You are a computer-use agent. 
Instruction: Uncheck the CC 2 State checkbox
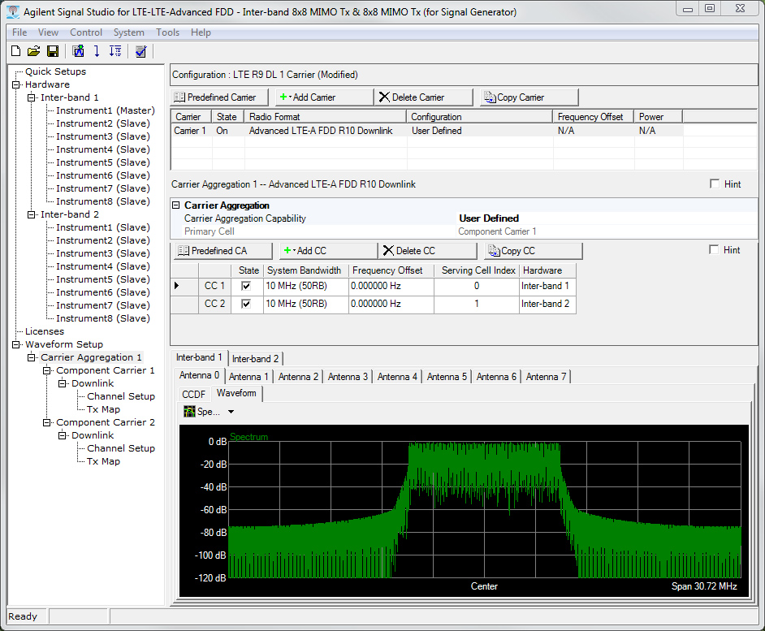point(246,304)
